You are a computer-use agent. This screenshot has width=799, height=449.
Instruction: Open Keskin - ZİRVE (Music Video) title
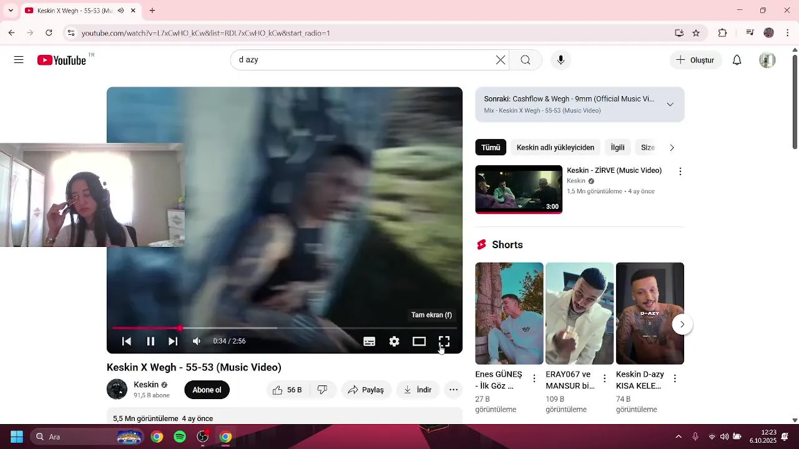614,170
